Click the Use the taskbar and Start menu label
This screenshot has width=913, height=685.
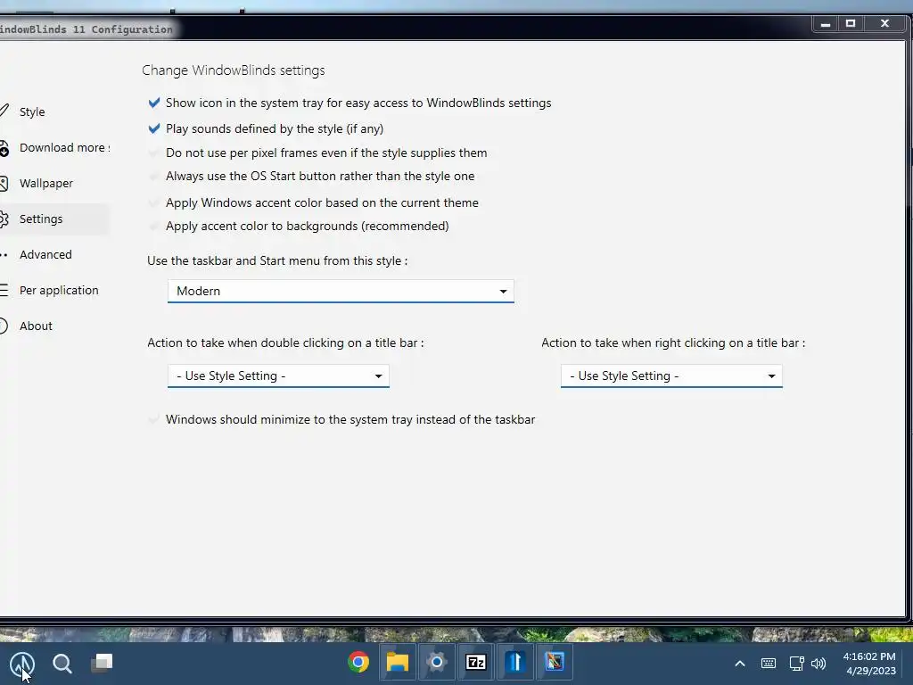[x=277, y=261]
